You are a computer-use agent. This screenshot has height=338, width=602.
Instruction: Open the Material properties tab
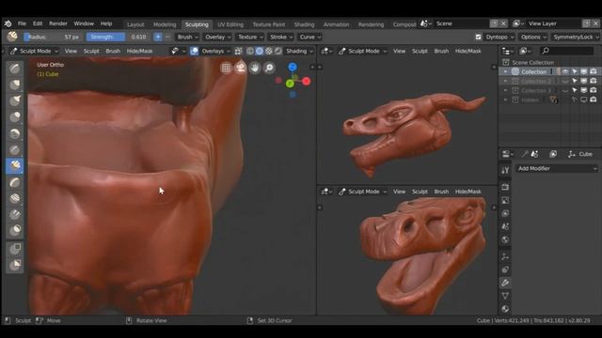pyautogui.click(x=505, y=309)
